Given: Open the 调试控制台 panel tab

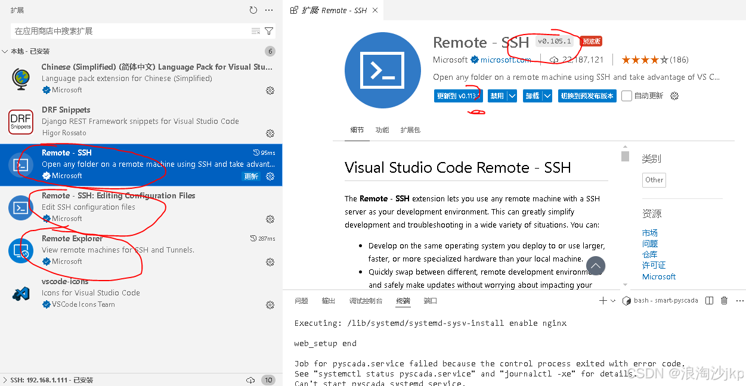Looking at the screenshot, I should 366,301.
